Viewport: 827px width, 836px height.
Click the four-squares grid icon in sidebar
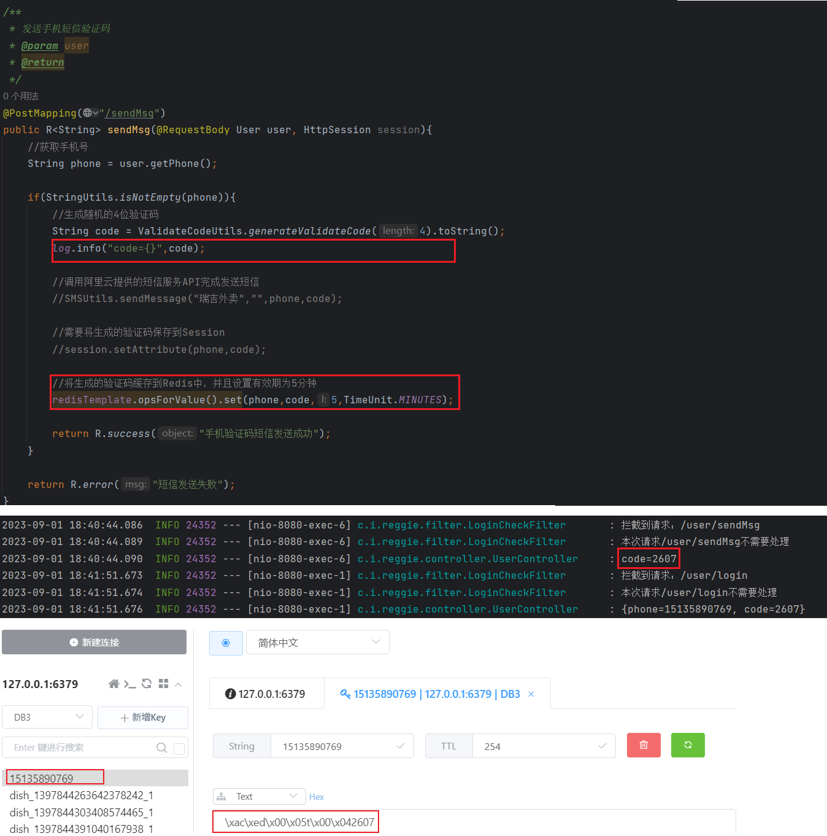[163, 684]
